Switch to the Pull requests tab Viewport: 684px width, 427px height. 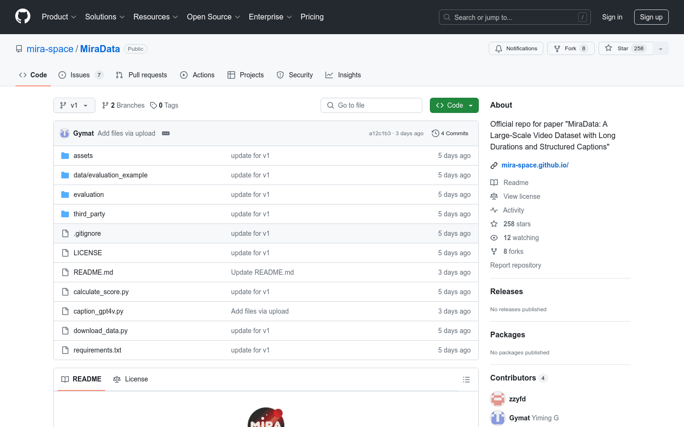coord(141,75)
